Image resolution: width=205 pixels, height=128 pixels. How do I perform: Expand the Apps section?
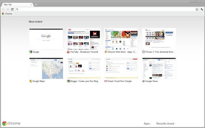[148, 124]
